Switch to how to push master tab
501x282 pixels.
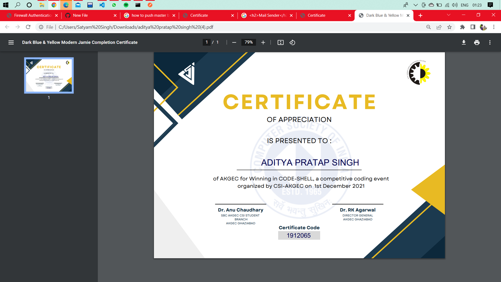(149, 15)
